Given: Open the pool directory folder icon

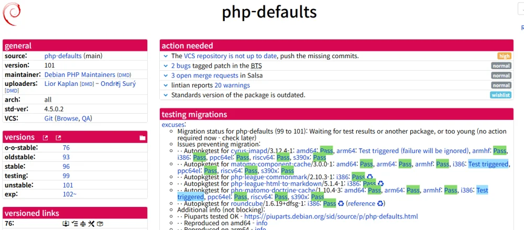Looking at the screenshot, I should click(143, 138).
